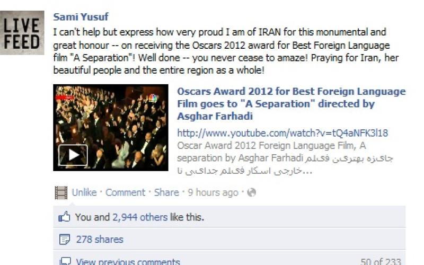
Task: Open the Oscars audience video thumbnail
Action: click(111, 128)
